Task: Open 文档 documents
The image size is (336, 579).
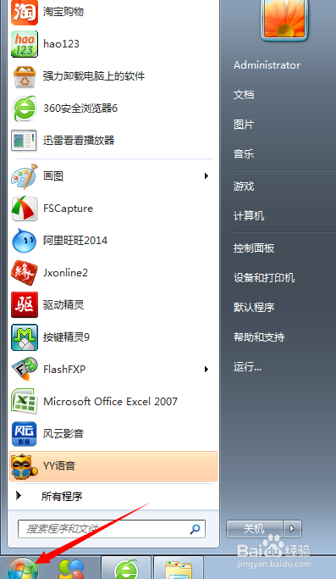Action: (244, 95)
